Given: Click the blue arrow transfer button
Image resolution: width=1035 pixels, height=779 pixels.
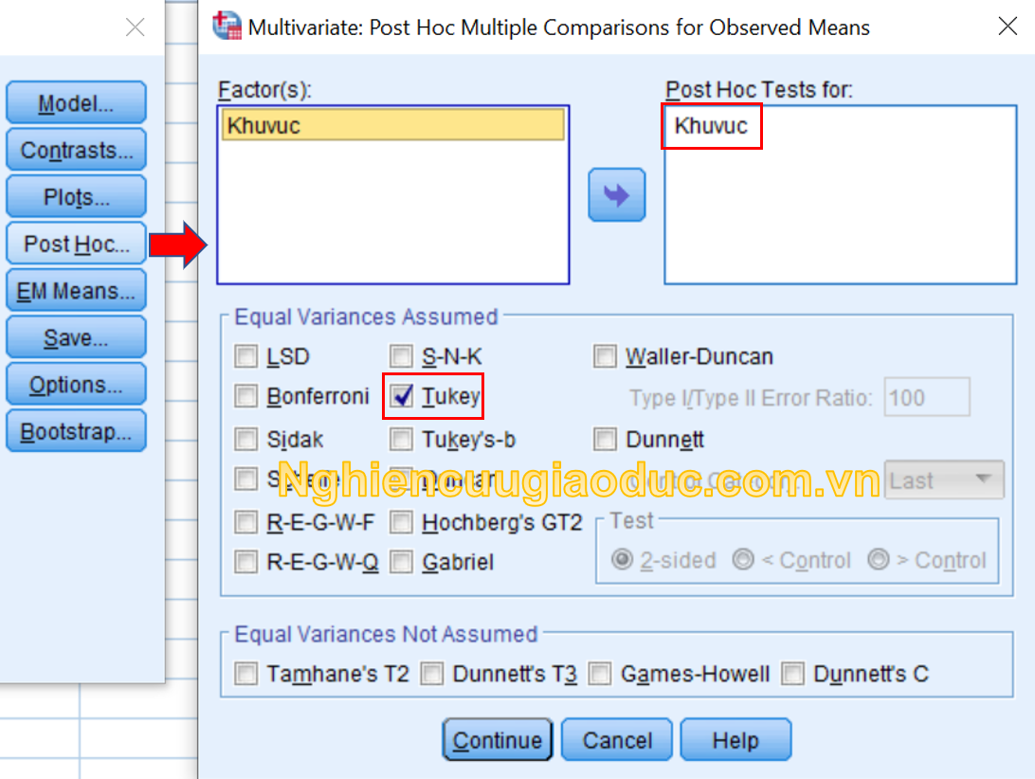Looking at the screenshot, I should point(616,195).
